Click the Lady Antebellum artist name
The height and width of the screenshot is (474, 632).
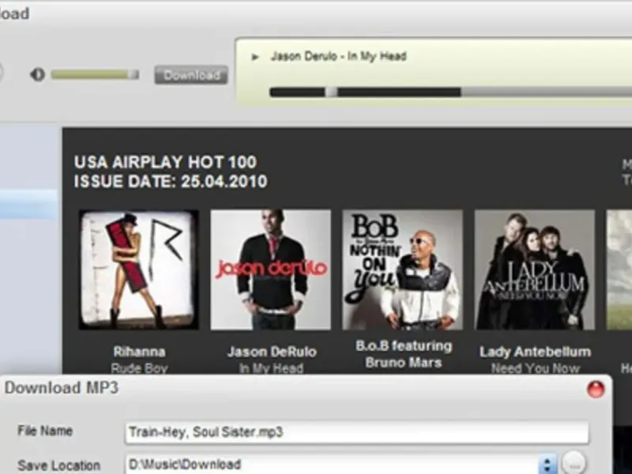536,352
